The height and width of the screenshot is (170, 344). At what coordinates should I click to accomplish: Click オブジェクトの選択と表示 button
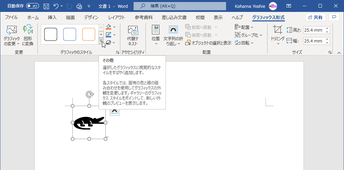(208, 43)
